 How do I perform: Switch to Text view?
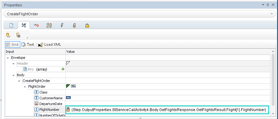tap(28, 45)
